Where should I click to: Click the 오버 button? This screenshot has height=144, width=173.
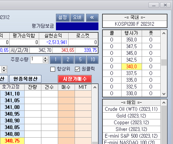pyautogui.click(x=77, y=18)
